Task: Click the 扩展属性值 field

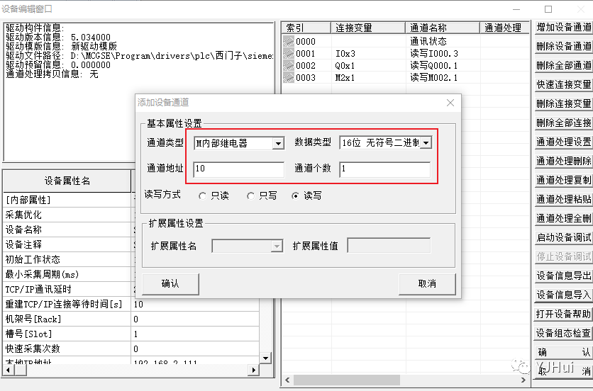Action: [389, 246]
